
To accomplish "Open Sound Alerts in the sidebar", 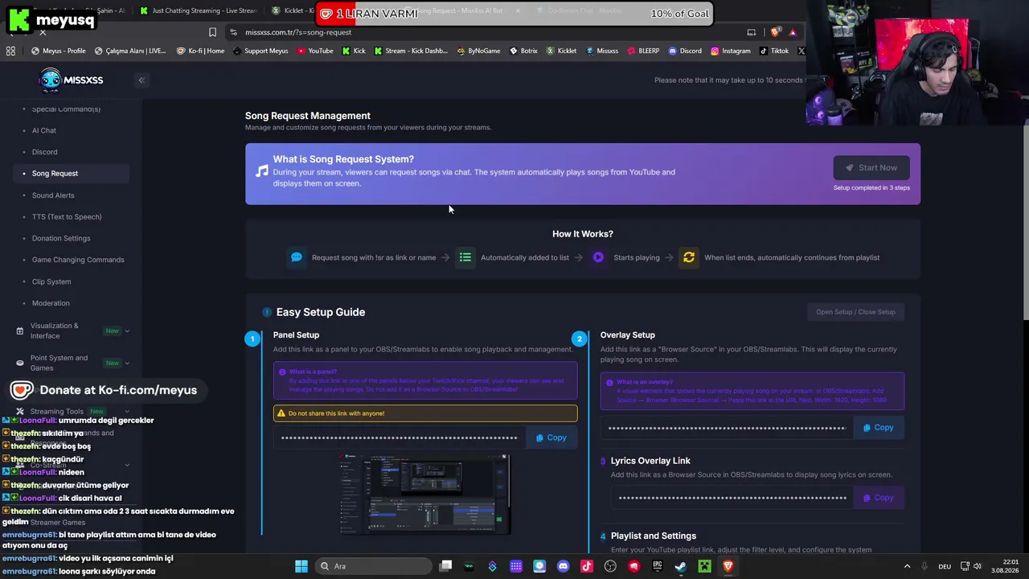I will [53, 195].
